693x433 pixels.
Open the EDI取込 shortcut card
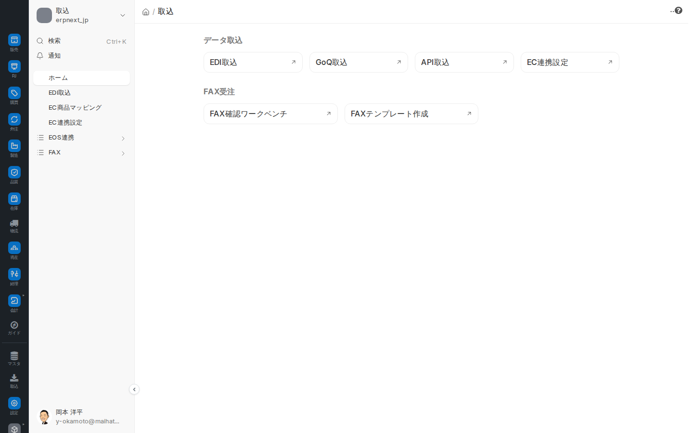pos(253,62)
